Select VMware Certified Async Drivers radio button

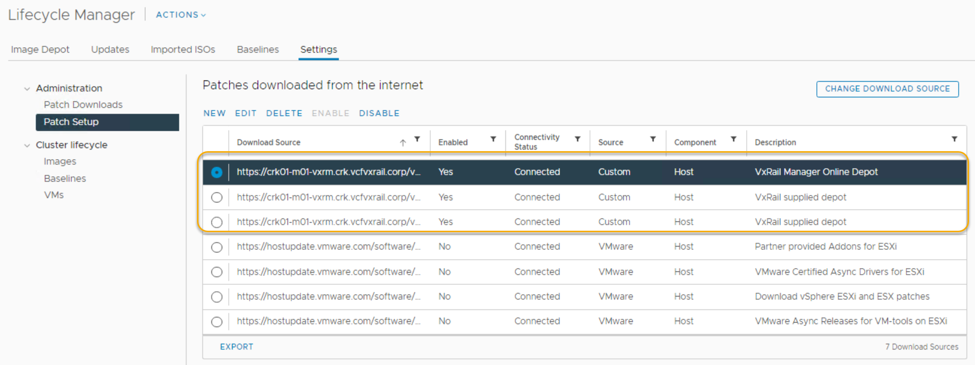tap(217, 272)
